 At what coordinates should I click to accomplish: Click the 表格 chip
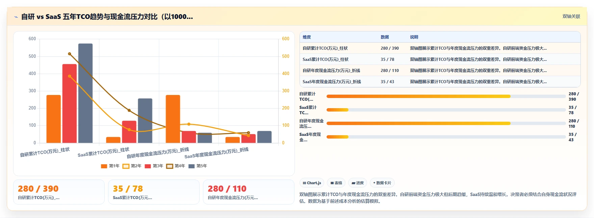pos(336,183)
